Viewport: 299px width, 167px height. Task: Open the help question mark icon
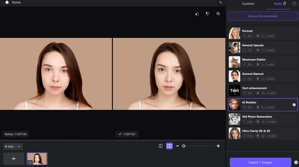294,4
